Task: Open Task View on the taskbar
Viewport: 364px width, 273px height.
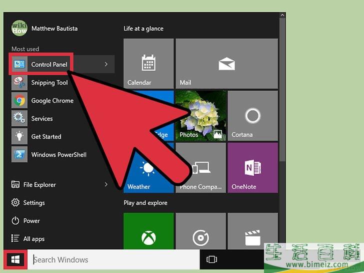Action: click(x=211, y=259)
